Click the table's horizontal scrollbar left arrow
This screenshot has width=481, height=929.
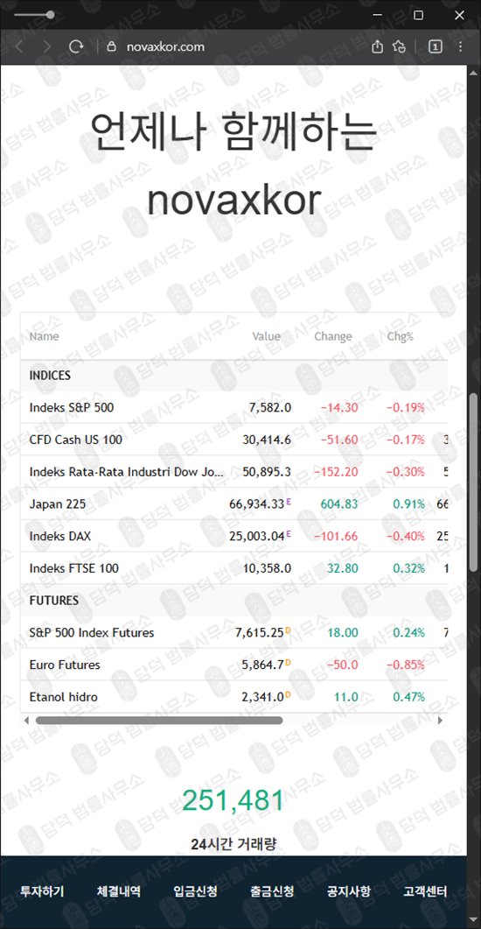(26, 721)
